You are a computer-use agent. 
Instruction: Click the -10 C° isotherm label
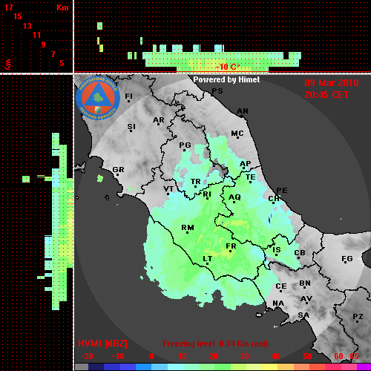(227, 67)
